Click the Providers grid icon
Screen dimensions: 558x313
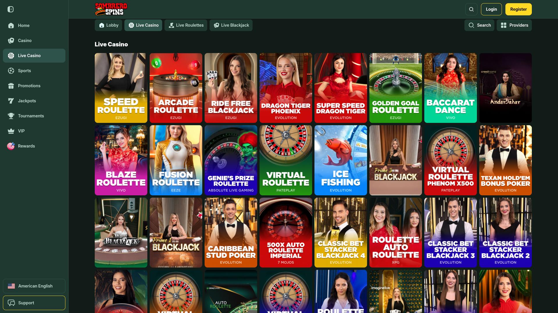504,25
